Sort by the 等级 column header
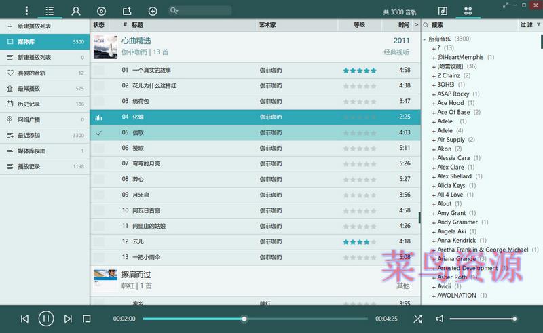The width and height of the screenshot is (543, 333). coord(360,25)
